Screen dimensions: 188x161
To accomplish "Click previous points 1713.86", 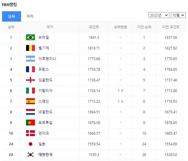I will click(171, 91).
